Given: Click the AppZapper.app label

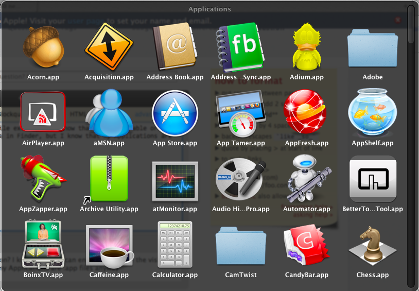Looking at the screenshot, I should [43, 209].
